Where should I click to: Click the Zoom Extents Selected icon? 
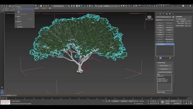coord(188,101)
